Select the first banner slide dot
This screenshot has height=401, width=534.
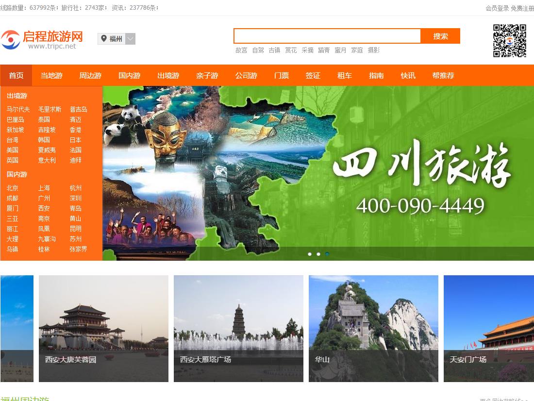coord(310,254)
